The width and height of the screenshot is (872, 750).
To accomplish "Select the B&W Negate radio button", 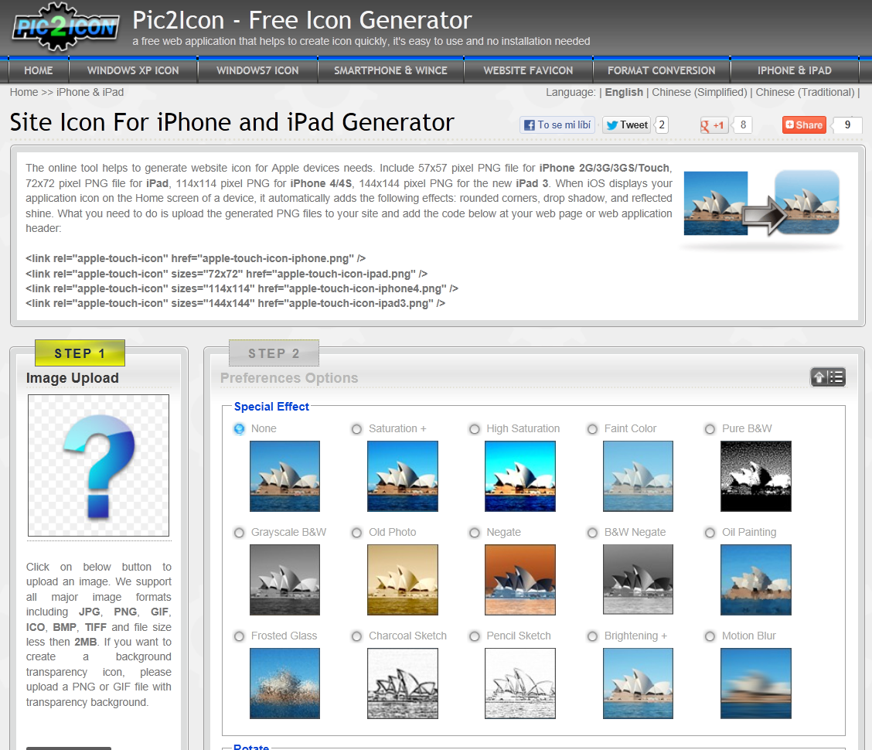I will coord(592,533).
